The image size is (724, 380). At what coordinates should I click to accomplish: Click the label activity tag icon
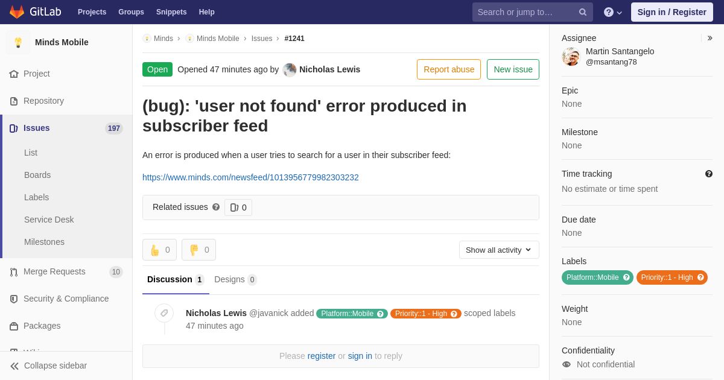[164, 313]
